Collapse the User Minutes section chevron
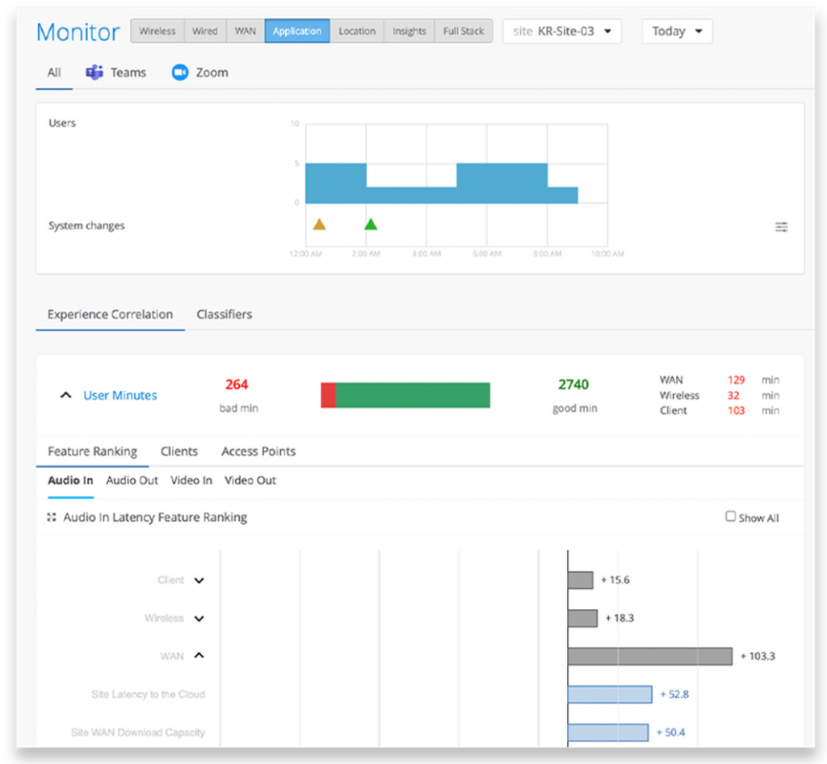 tap(66, 395)
